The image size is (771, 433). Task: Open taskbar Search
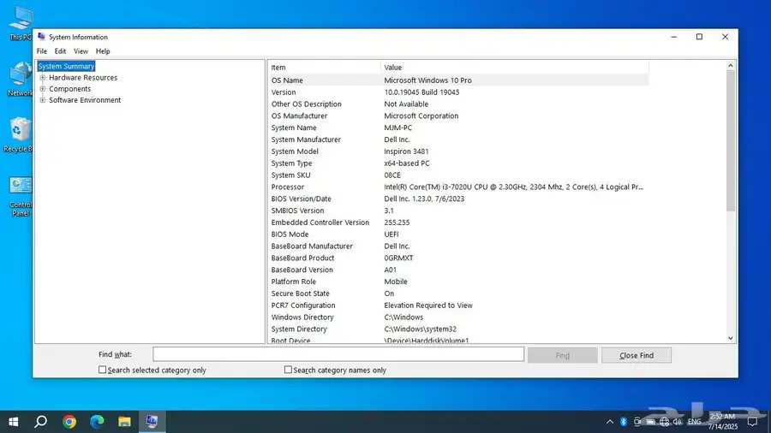click(41, 422)
